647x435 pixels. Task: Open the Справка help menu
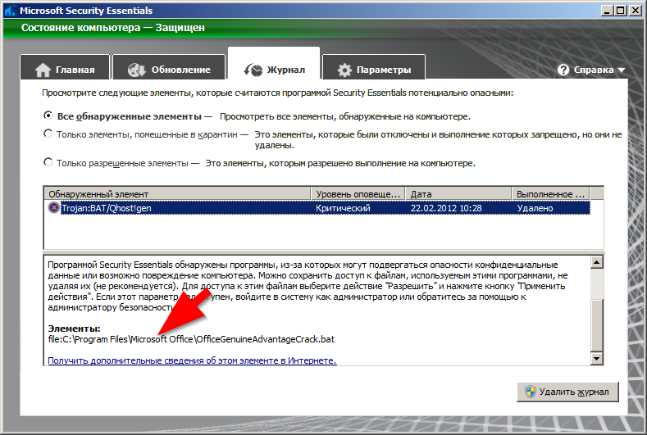click(591, 70)
